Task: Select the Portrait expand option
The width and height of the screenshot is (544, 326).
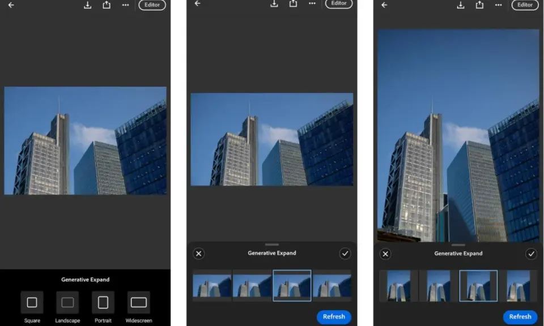Action: point(103,302)
